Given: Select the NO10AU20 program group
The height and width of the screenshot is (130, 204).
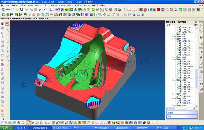Looking at the screenshot, I should 182,94.
